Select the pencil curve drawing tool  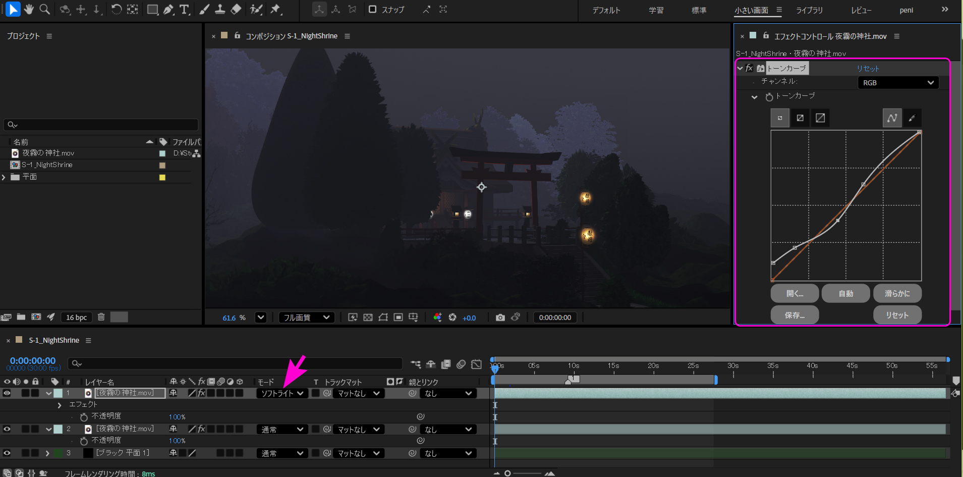[912, 118]
